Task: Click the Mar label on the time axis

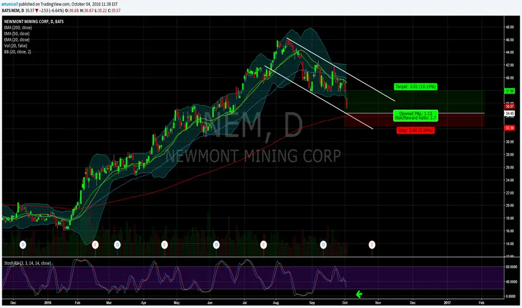Action: [x=109, y=302]
